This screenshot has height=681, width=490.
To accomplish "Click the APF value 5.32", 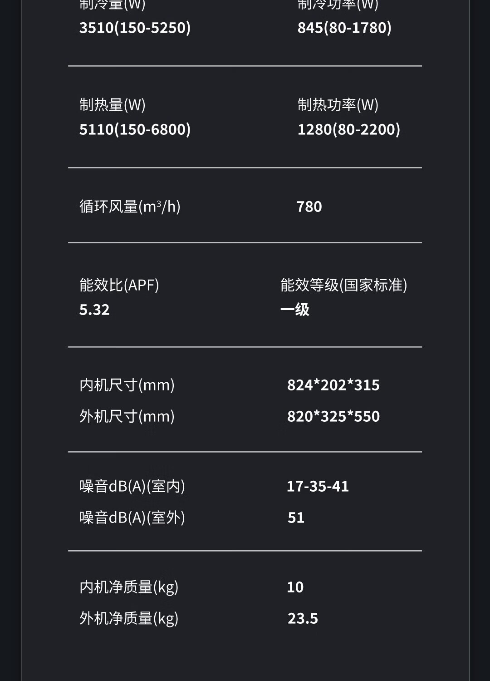I will (94, 310).
